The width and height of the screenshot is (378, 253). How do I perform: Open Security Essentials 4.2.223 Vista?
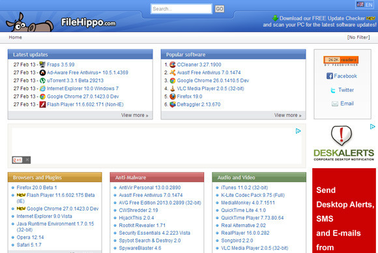(154, 233)
